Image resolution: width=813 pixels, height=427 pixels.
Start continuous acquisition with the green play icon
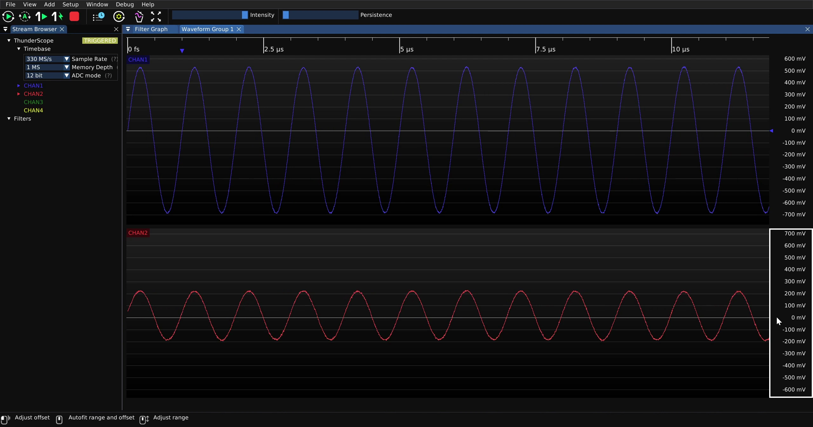click(x=8, y=16)
